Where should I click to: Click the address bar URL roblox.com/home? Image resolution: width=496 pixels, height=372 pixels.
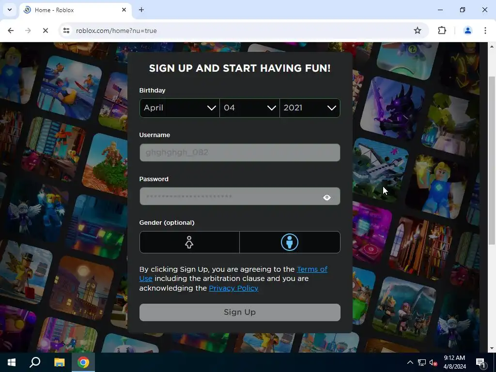pos(116,31)
